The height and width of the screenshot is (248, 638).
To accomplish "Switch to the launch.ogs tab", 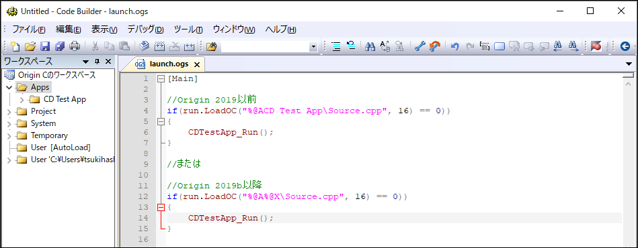I will 169,64.
